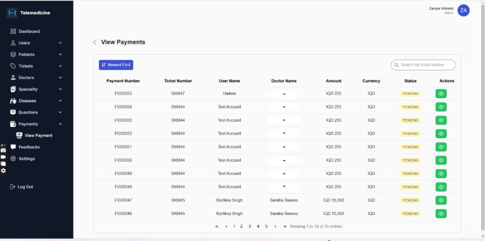Click the Newest First sort button
This screenshot has width=485, height=241.
(116, 65)
